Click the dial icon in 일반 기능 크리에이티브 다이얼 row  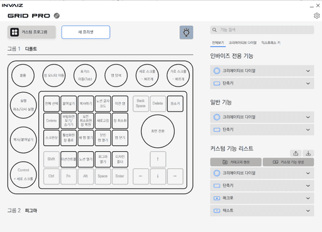[216, 117]
